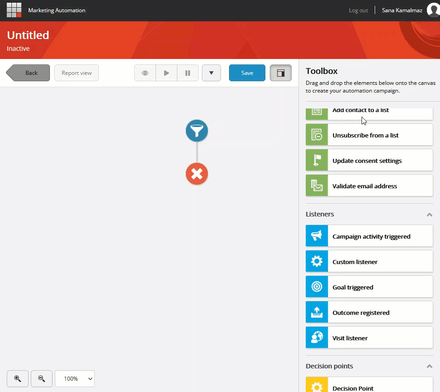Select the red X end node

pyautogui.click(x=197, y=174)
